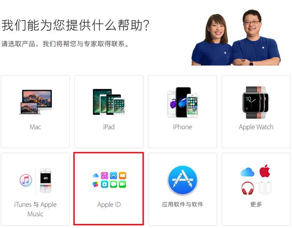The width and height of the screenshot is (292, 228).
Task: Click the phone showing Apple Music image
Action: pyautogui.click(x=46, y=180)
